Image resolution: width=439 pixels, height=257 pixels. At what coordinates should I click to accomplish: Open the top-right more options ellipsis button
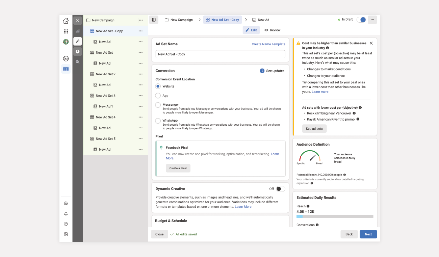point(372,20)
